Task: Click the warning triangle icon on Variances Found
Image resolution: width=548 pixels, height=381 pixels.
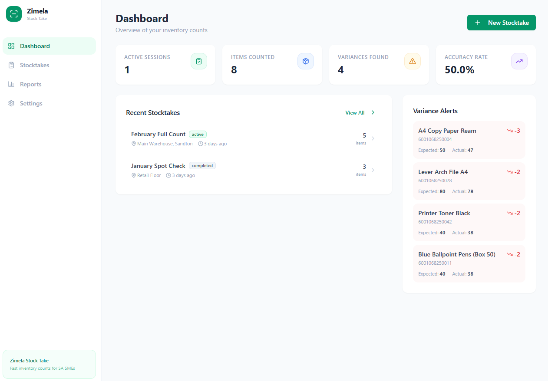Action: tap(413, 61)
